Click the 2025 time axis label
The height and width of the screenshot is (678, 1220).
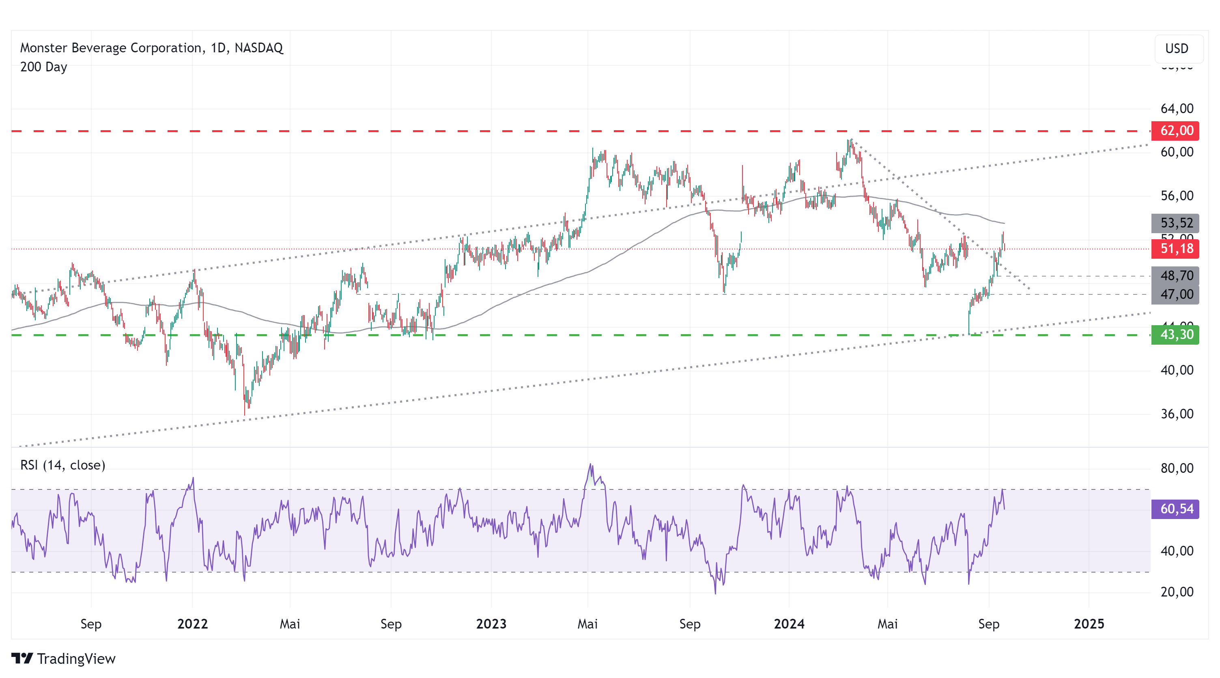pyautogui.click(x=1089, y=624)
